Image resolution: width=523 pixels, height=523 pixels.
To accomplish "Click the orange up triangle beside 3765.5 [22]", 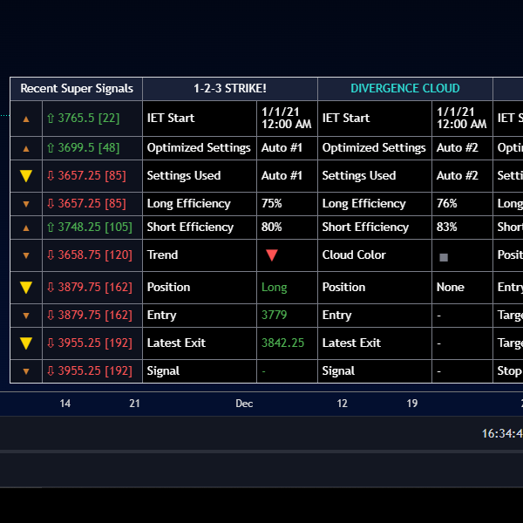I will 26,119.
